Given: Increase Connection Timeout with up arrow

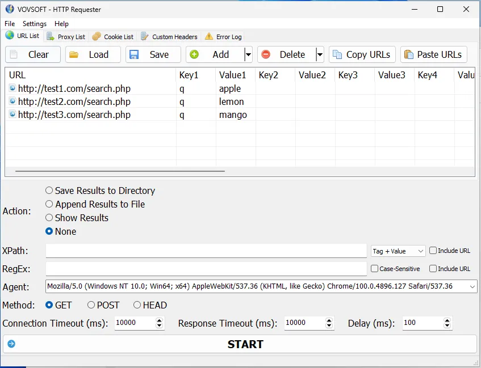Looking at the screenshot, I should point(159,320).
